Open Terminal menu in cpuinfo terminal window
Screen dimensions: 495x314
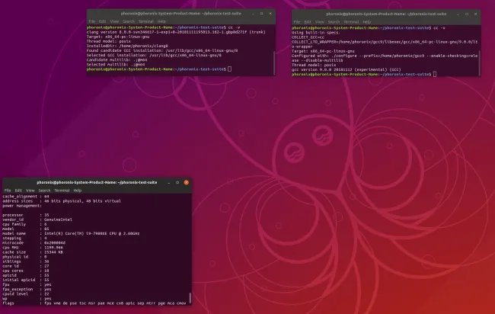click(62, 191)
